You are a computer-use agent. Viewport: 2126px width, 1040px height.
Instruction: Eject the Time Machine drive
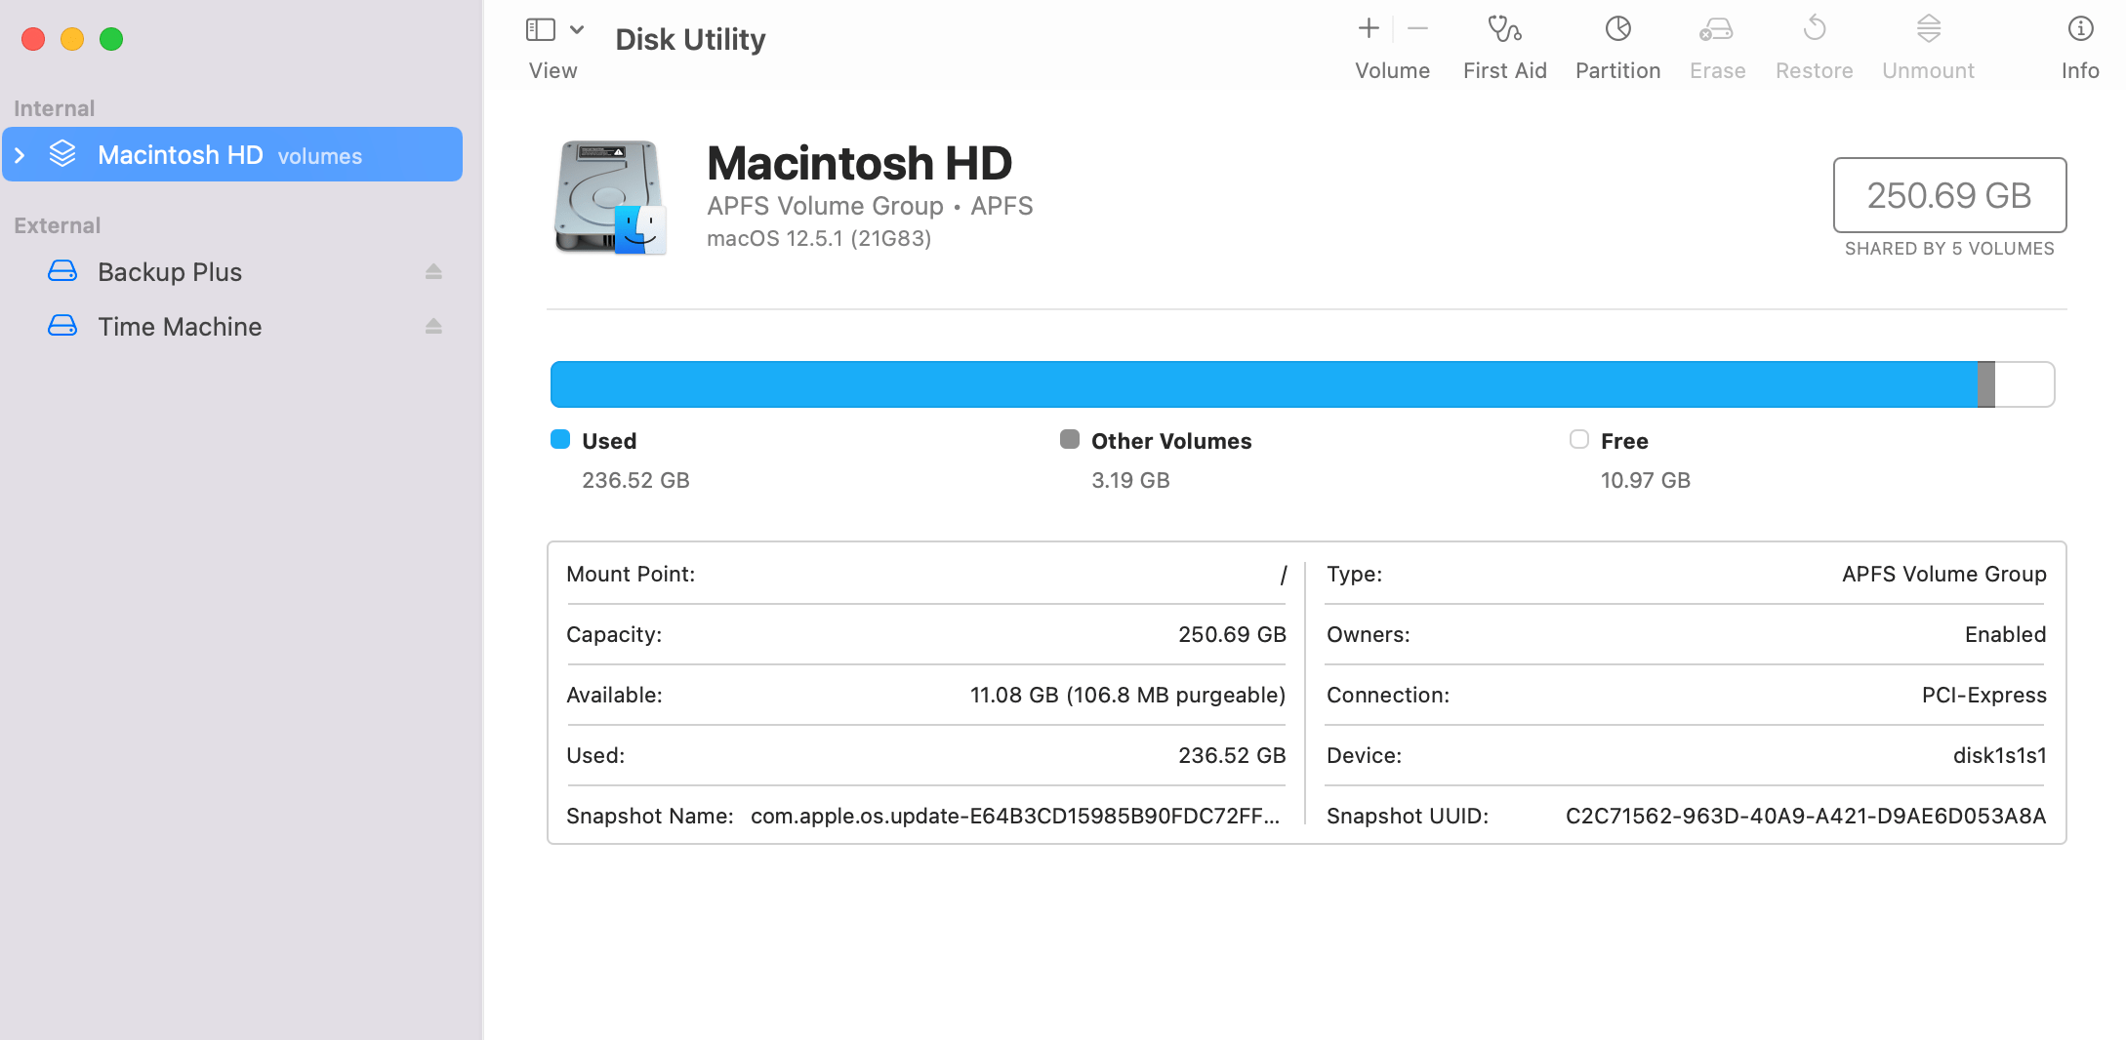pyautogui.click(x=433, y=327)
